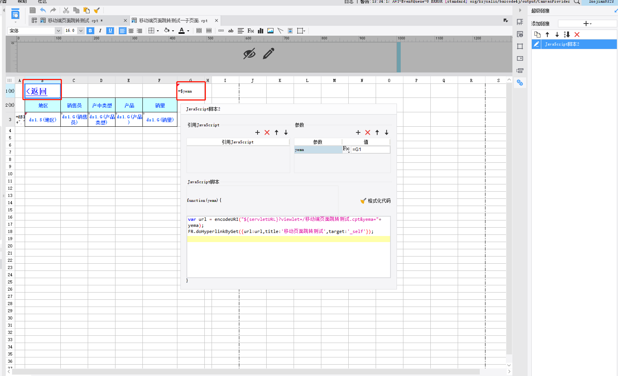
Task: Undo the last action
Action: point(43,10)
